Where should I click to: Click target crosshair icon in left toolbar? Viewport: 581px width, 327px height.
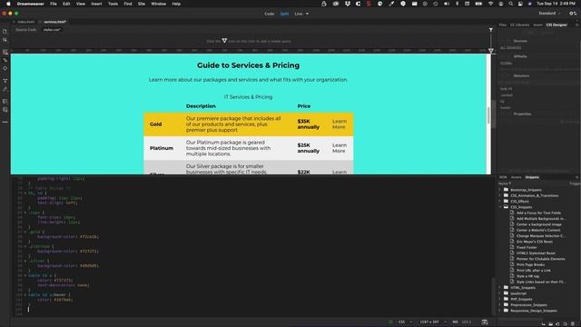(x=5, y=68)
